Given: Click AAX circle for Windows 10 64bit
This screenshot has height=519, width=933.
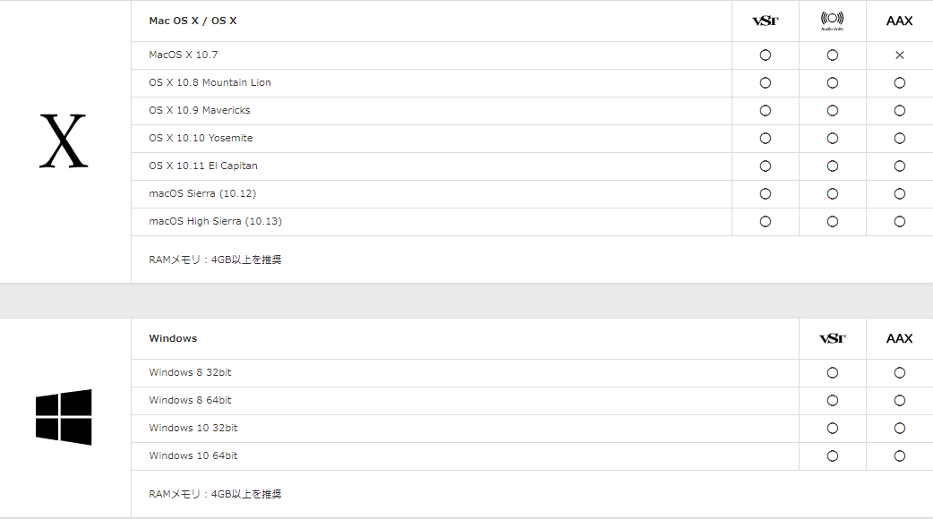Looking at the screenshot, I should 899,456.
